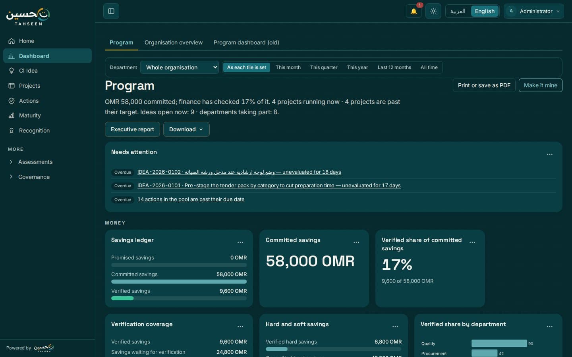
Task: Open the Department dropdown
Action: tap(180, 67)
